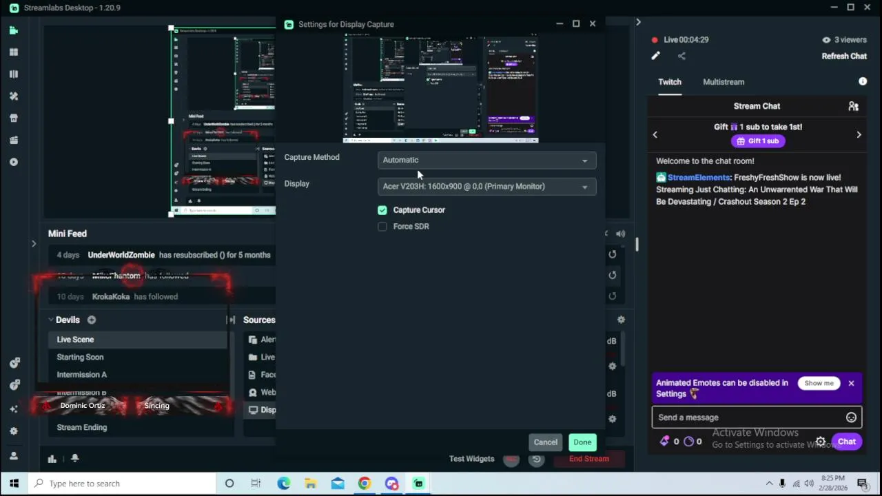Screen dimensions: 882x496
Task: Open the emoji picker in message box
Action: (x=851, y=417)
